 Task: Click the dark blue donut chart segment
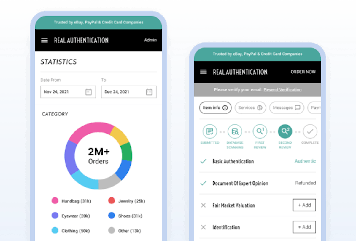123,169
